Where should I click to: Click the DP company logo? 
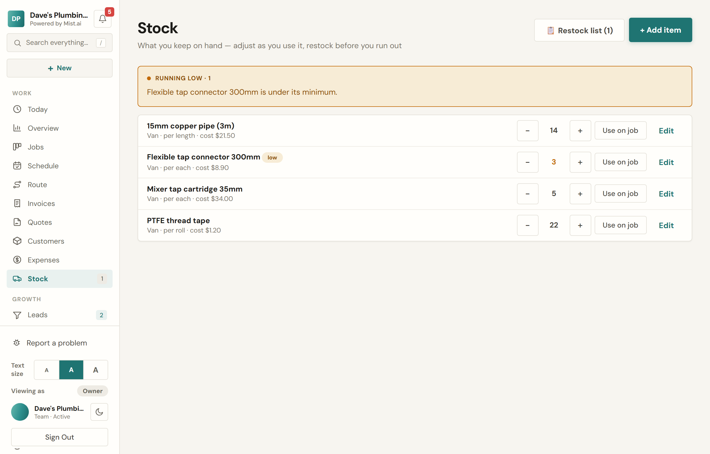click(x=16, y=19)
